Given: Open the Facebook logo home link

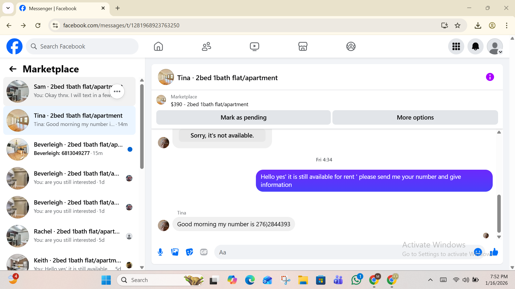Looking at the screenshot, I should pyautogui.click(x=14, y=46).
